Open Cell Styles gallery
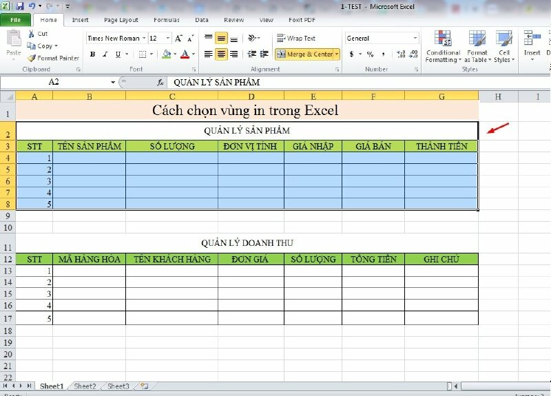The width and height of the screenshot is (551, 396). pos(504,47)
